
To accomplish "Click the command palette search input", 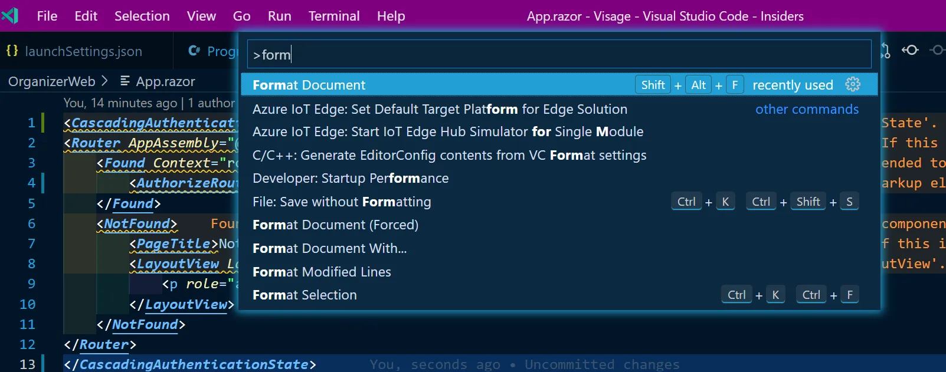I will (558, 54).
